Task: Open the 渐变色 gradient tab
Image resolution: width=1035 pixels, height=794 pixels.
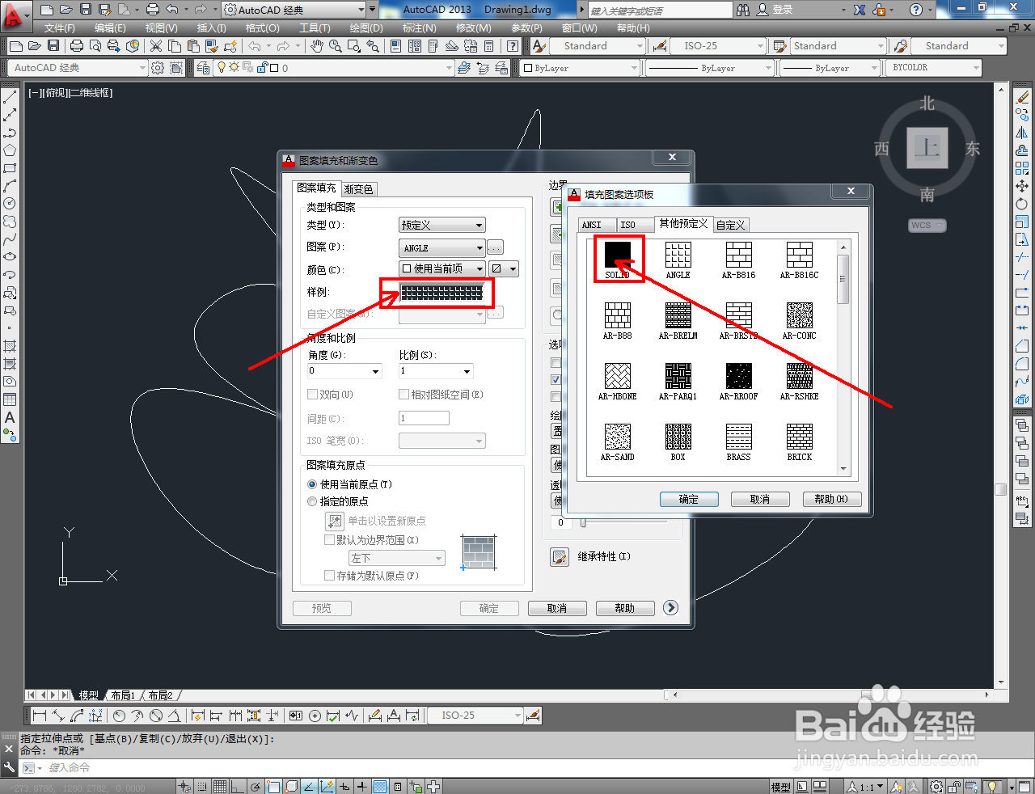Action: point(358,189)
